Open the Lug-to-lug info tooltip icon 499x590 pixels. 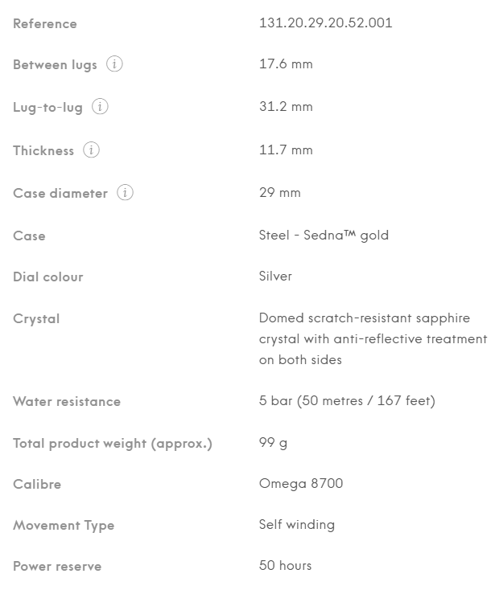[100, 107]
